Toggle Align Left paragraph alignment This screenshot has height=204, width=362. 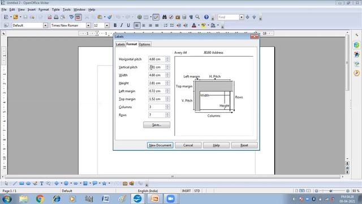point(137,25)
